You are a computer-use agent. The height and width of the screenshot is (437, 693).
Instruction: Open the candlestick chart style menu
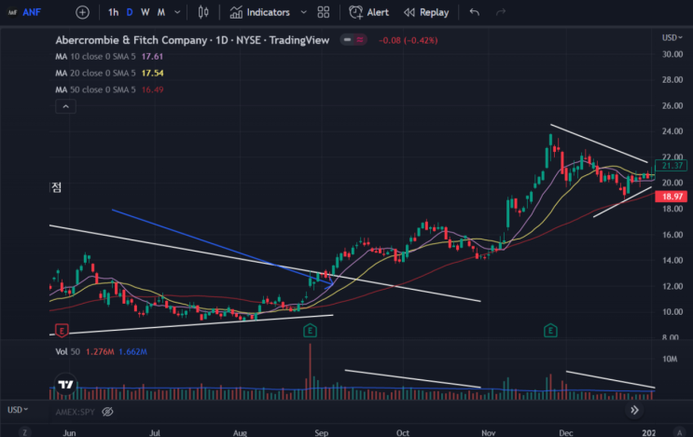(203, 12)
